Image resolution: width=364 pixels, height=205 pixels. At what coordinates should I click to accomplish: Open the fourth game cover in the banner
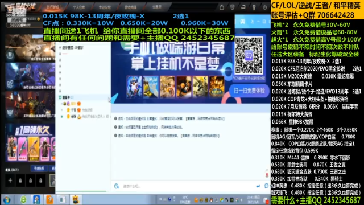click(x=184, y=87)
